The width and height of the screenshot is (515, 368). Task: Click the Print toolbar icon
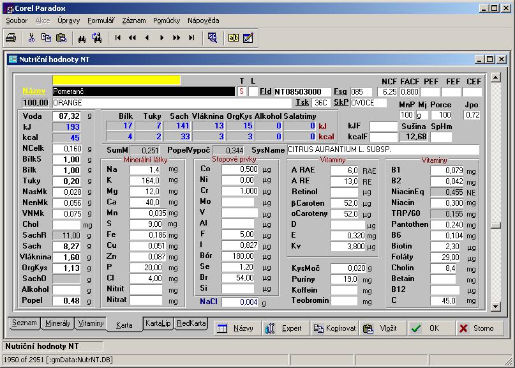tap(11, 38)
